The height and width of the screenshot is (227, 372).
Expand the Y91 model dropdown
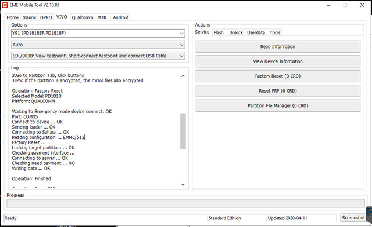(98, 34)
